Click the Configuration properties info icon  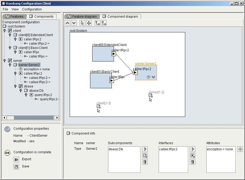tap(7, 129)
